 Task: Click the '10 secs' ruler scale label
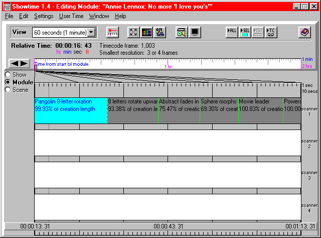pyautogui.click(x=309, y=91)
